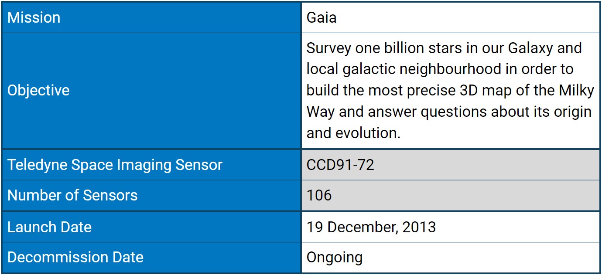Select the words "and evolution."

(x=353, y=133)
